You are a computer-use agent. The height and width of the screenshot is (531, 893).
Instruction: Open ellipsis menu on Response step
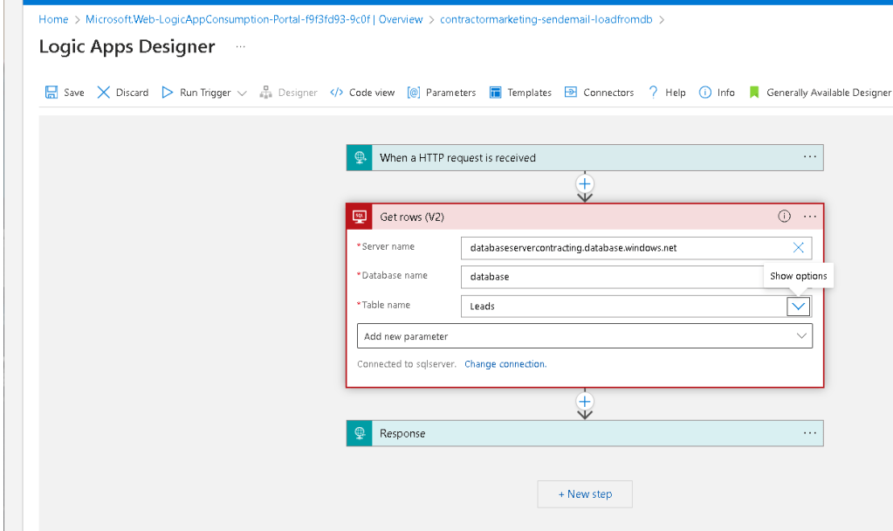click(x=810, y=433)
